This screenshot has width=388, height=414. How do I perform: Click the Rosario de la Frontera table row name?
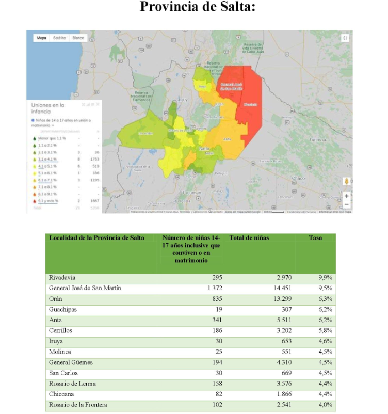click(78, 405)
